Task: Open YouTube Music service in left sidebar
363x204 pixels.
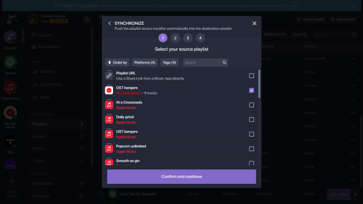Action: [10, 117]
